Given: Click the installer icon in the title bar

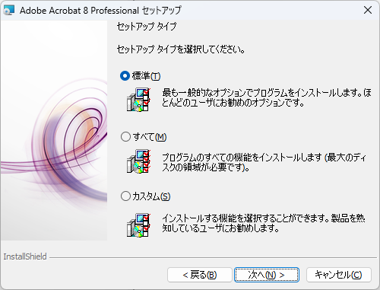Looking at the screenshot, I should pos(9,10).
